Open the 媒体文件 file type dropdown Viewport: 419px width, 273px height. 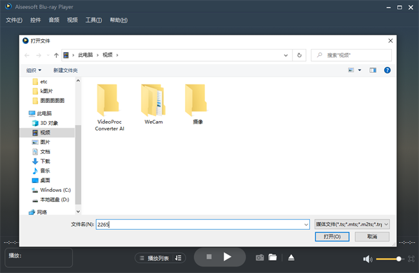pyautogui.click(x=352, y=225)
